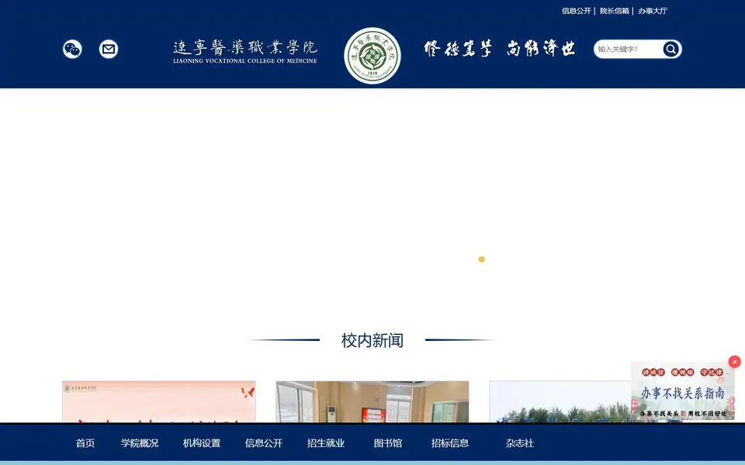Open the meeting room news thumbnail
The height and width of the screenshot is (465, 745).
point(372,401)
